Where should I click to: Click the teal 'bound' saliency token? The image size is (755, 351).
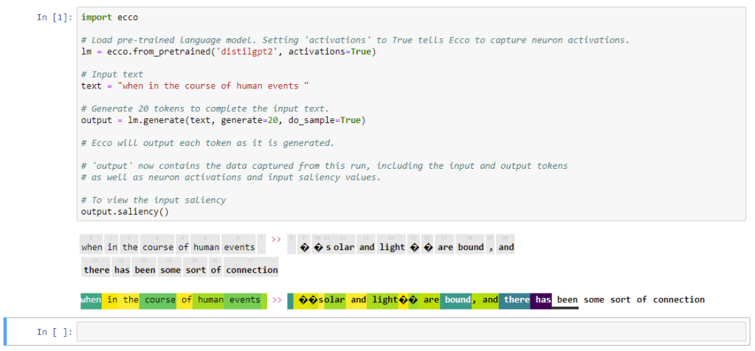458,300
